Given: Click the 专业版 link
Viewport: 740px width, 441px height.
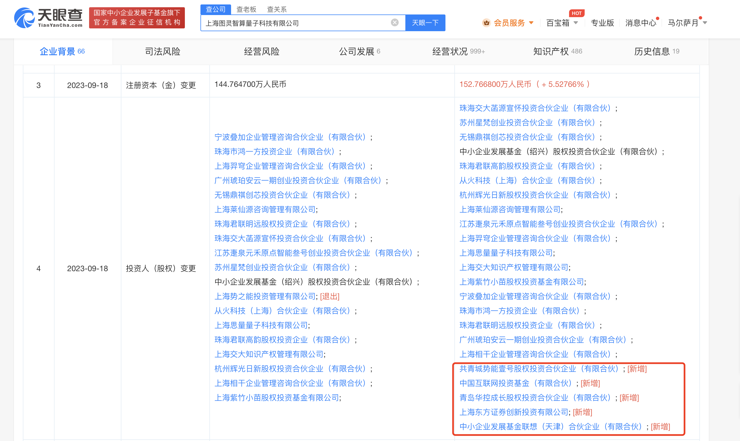Looking at the screenshot, I should tap(602, 23).
